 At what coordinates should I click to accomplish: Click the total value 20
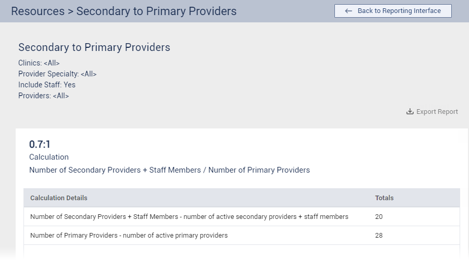379,217
